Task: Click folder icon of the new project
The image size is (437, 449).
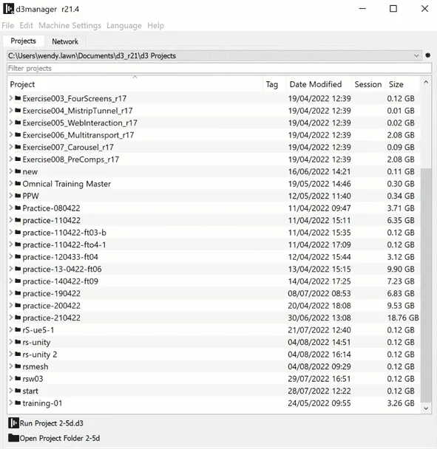Action: coord(18,171)
